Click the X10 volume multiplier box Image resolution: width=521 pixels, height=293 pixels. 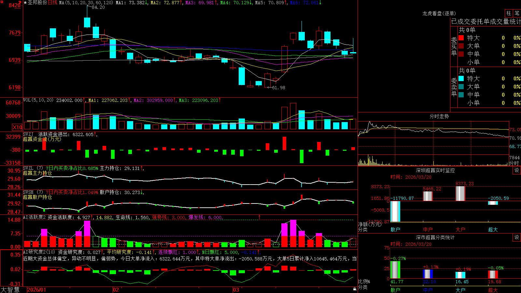pos(17,127)
